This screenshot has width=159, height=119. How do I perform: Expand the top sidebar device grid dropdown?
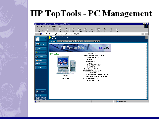[45, 39]
